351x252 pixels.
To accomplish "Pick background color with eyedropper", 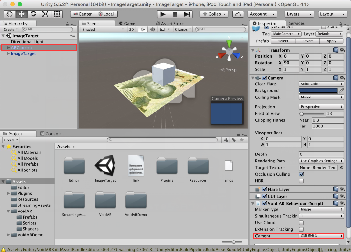I will point(341,90).
